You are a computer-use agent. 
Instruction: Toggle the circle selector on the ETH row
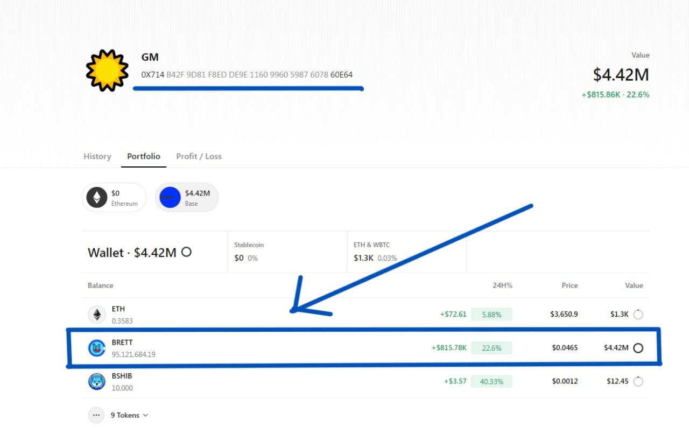[x=638, y=314]
